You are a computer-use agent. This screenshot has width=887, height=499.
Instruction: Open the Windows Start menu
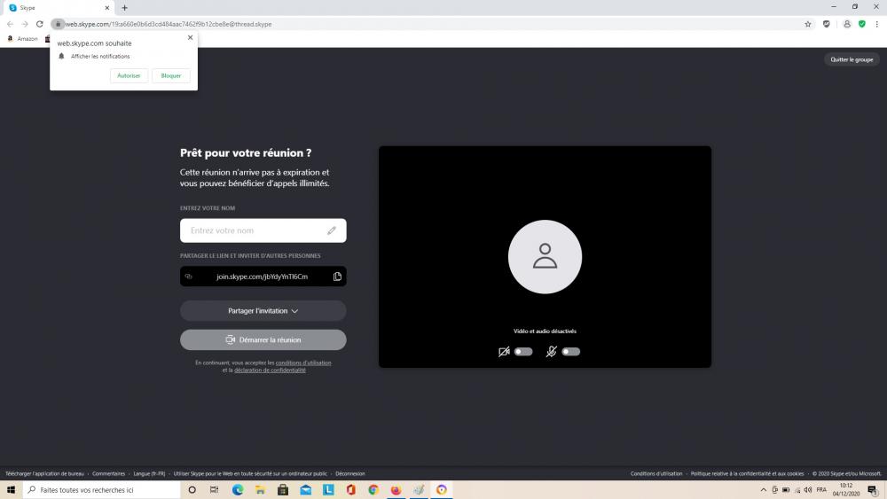[11, 489]
